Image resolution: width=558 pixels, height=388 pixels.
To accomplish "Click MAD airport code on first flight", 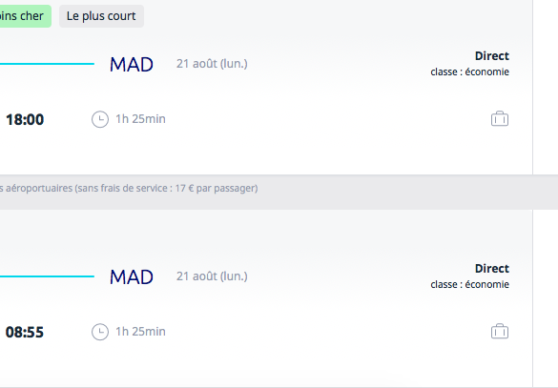I will point(132,65).
